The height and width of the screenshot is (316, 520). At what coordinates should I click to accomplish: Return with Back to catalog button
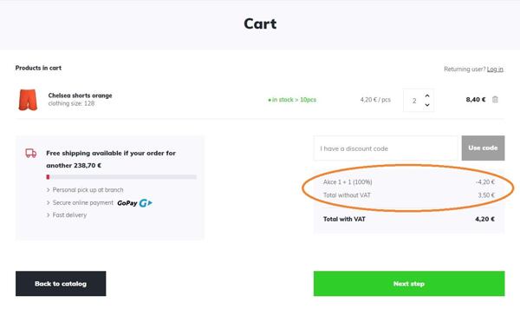coord(61,283)
